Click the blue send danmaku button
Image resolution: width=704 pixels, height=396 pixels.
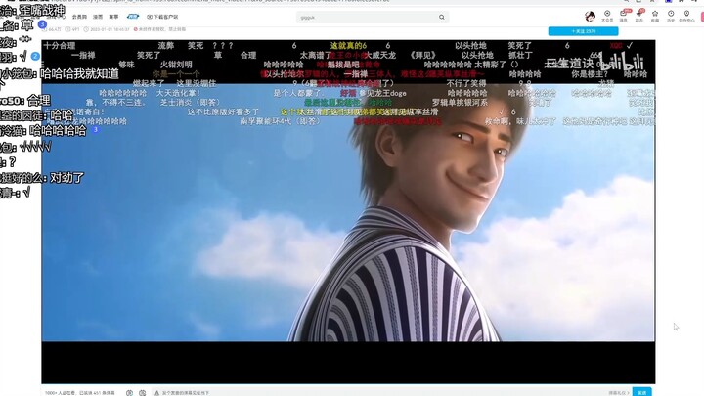tap(641, 392)
